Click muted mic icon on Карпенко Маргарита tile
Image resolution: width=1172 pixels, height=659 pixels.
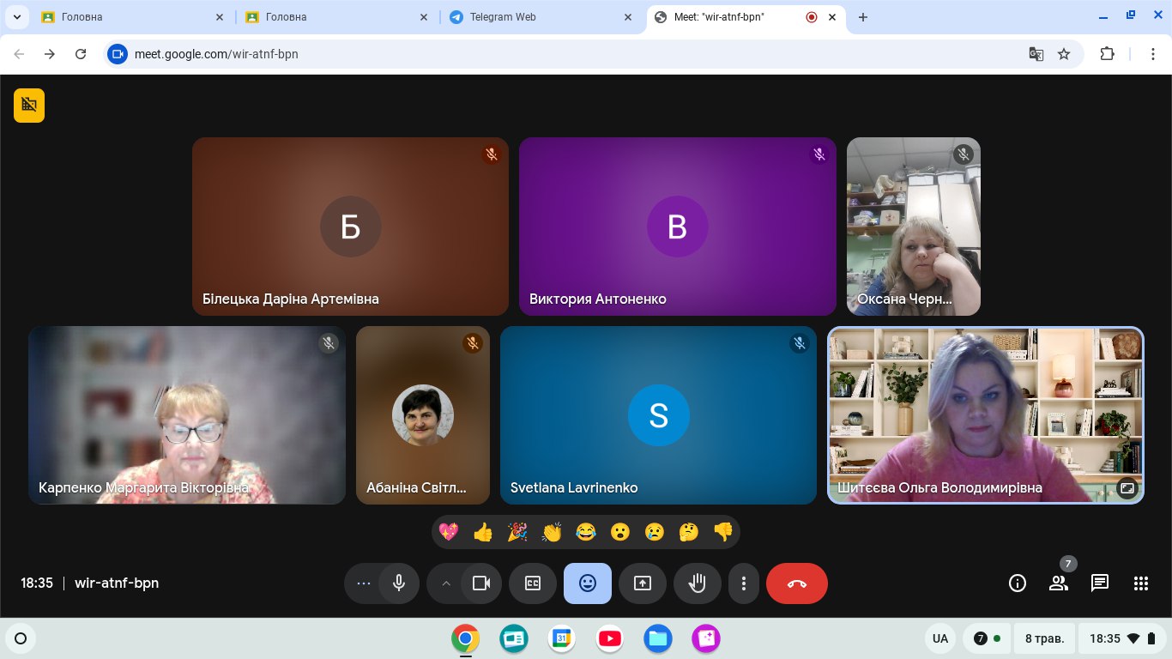329,343
